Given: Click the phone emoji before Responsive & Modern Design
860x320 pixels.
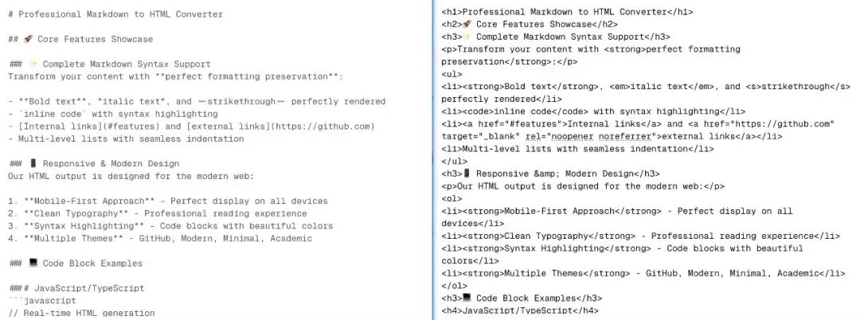Looking at the screenshot, I should pos(33,163).
